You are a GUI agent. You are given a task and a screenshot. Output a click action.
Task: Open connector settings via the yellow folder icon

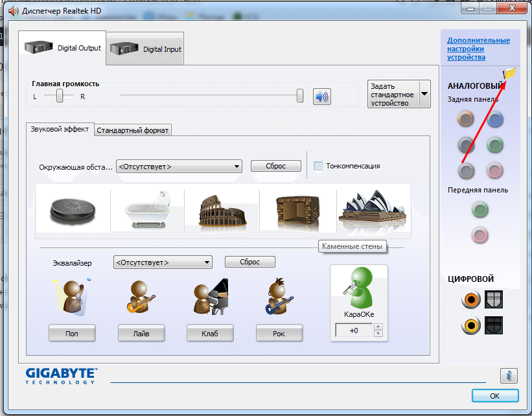coord(509,73)
